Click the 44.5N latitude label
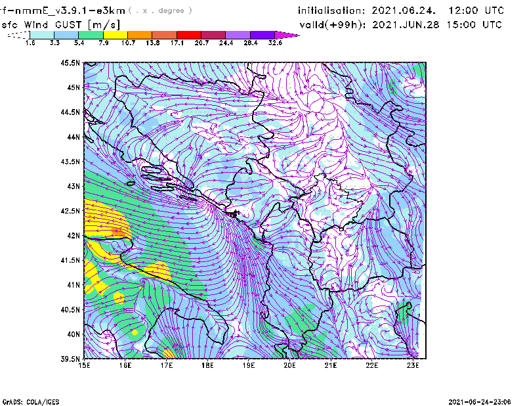This screenshot has width=525, height=406. tap(70, 112)
